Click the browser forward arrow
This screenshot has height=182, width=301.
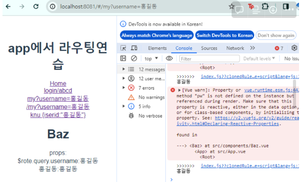(x=22, y=6)
